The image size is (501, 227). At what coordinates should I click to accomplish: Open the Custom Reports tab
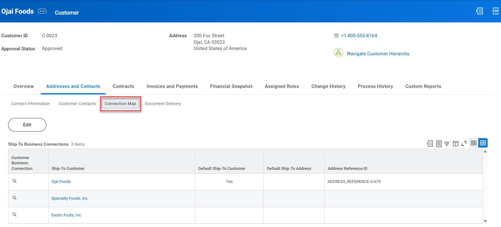tap(423, 86)
